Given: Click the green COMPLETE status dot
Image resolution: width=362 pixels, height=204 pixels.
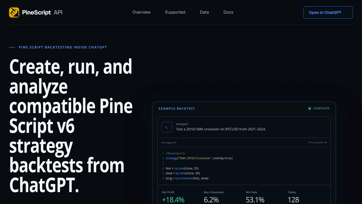Looking at the screenshot, I should click(x=310, y=109).
